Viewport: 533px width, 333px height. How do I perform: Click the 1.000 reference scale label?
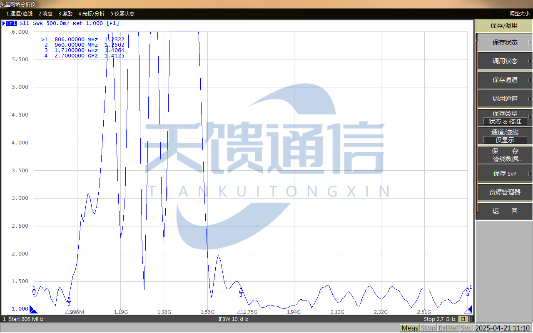[x=20, y=309]
